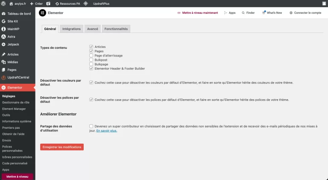The image size is (328, 180).
Task: Click the Finder magnifier icon
Action: [243, 13]
